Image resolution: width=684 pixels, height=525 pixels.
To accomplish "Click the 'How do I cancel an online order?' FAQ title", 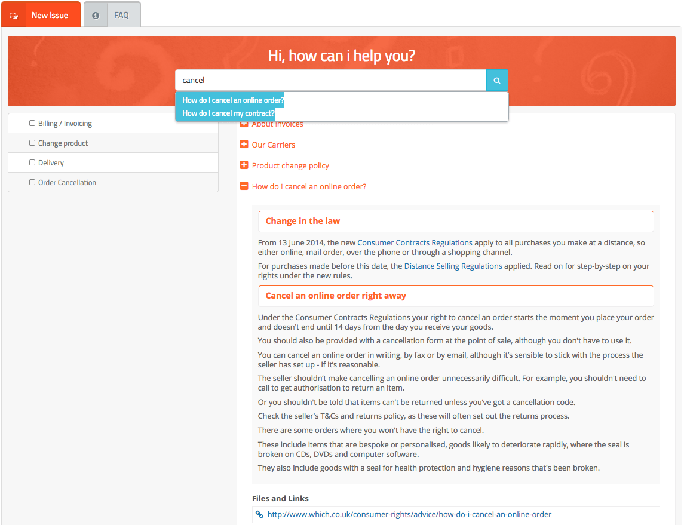I will coord(309,186).
